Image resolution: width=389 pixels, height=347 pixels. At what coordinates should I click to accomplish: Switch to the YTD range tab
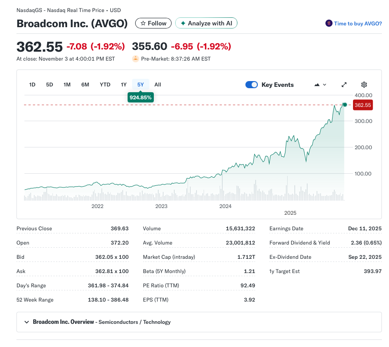105,85
